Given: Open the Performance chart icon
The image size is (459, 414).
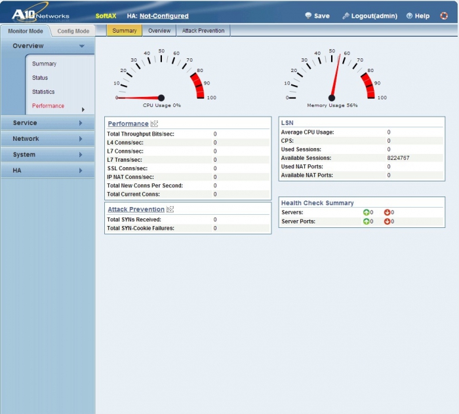Looking at the screenshot, I should coord(154,124).
